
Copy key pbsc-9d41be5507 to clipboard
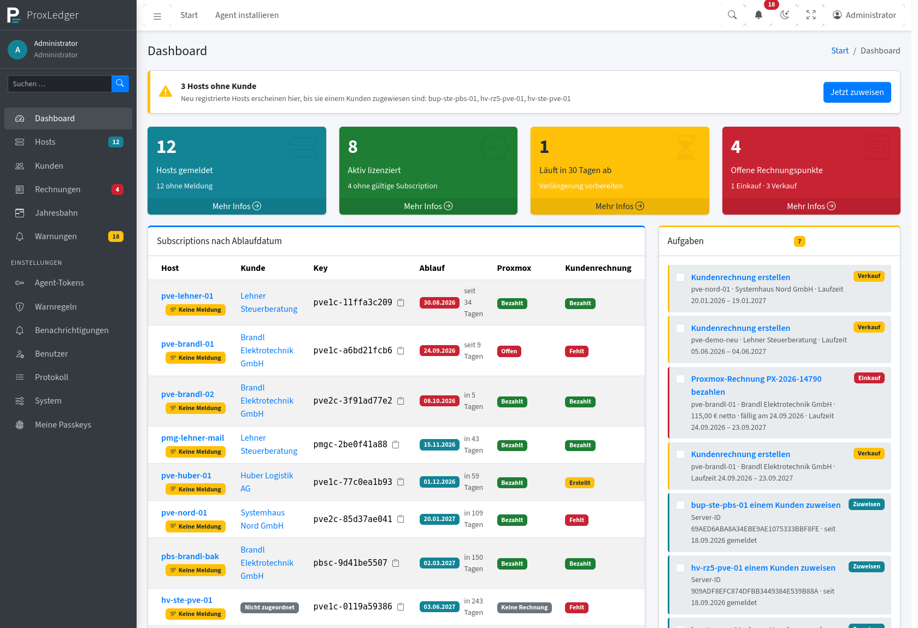point(396,563)
